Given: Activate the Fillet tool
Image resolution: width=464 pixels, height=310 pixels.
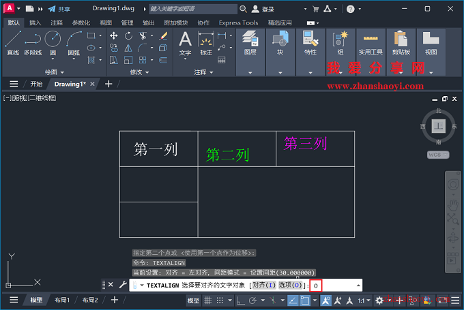Looking at the screenshot, I should tap(143, 48).
